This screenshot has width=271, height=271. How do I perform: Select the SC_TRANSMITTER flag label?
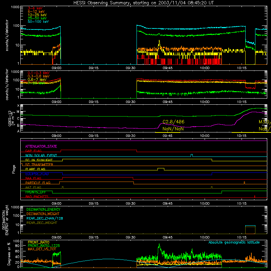(39, 164)
